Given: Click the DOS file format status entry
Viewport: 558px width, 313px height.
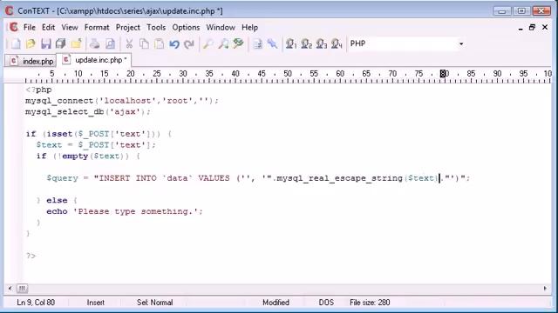Looking at the screenshot, I should point(326,303).
